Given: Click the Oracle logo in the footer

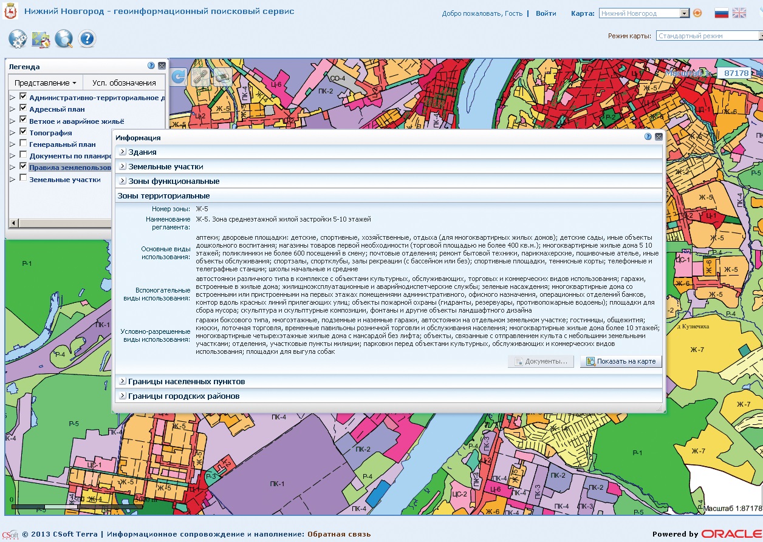Looking at the screenshot, I should point(731,534).
